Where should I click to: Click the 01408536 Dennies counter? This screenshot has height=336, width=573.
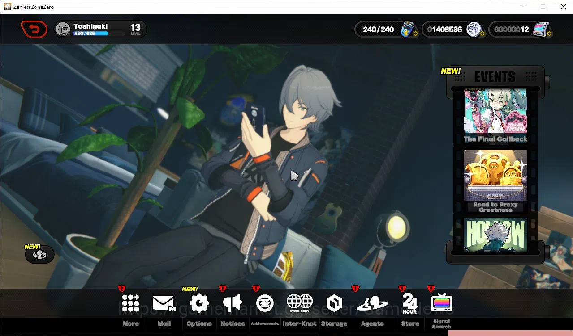click(x=444, y=29)
